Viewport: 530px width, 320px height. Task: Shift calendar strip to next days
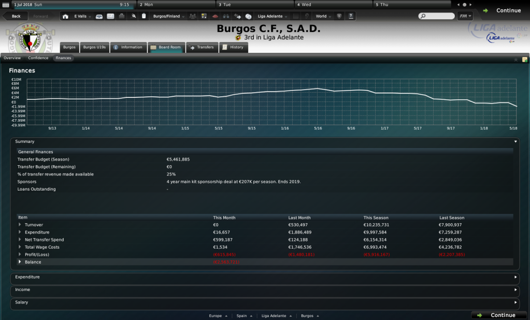coord(470,5)
